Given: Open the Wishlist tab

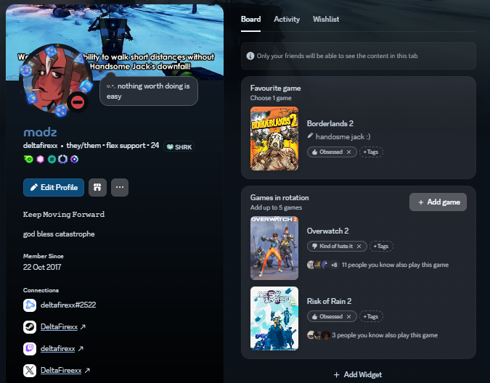Looking at the screenshot, I should coord(326,20).
